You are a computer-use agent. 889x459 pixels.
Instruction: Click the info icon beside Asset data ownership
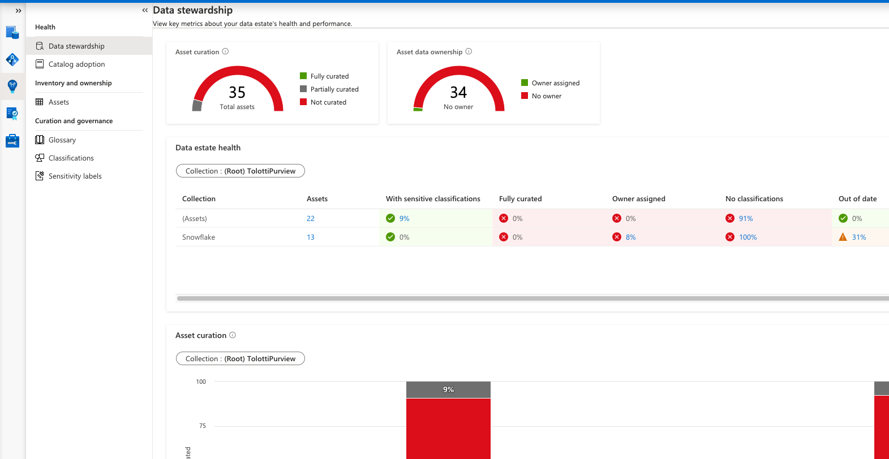tap(469, 51)
